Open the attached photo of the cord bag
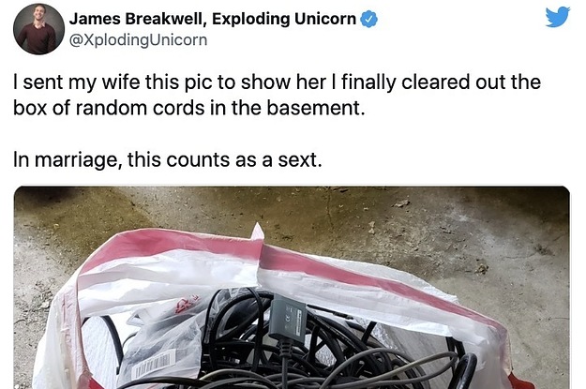Viewport: 586px width, 389px height. pyautogui.click(x=292, y=288)
